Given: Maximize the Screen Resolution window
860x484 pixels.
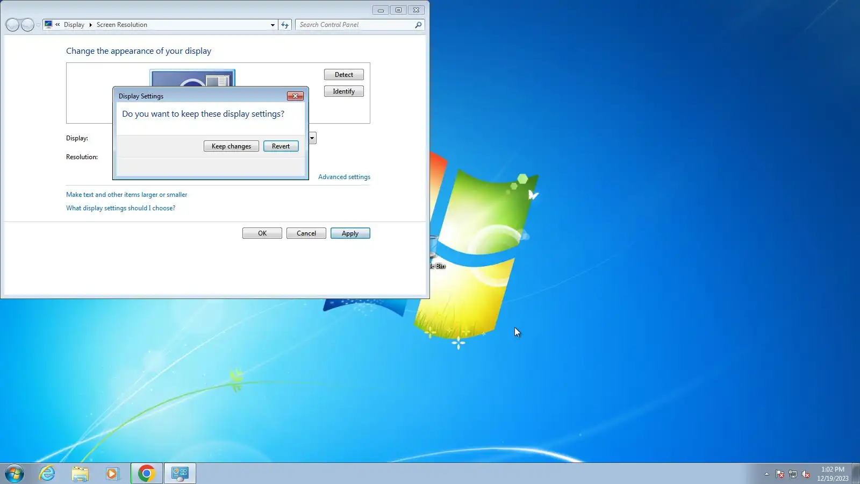Looking at the screenshot, I should (x=398, y=10).
